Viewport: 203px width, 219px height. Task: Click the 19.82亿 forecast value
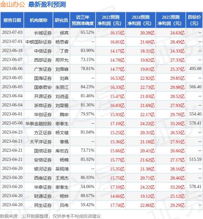coord(147,60)
